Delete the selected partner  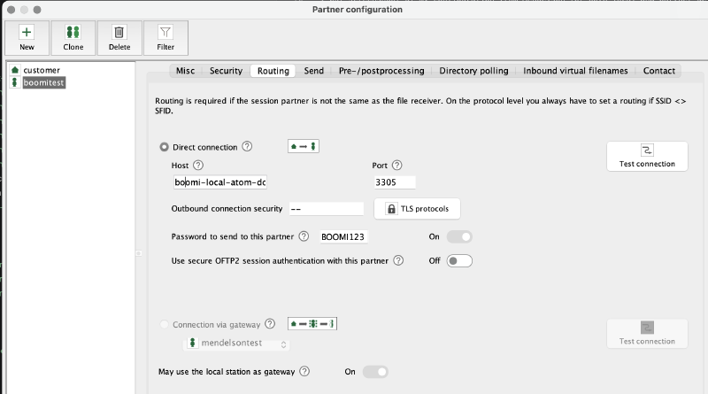coord(119,38)
